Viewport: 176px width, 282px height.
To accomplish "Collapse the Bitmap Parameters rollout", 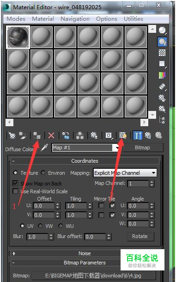I will [85, 263].
